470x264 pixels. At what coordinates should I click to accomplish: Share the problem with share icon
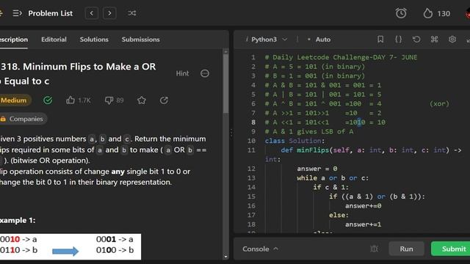(164, 100)
